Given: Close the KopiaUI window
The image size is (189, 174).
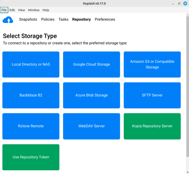Looking at the screenshot, I should coord(185,3).
